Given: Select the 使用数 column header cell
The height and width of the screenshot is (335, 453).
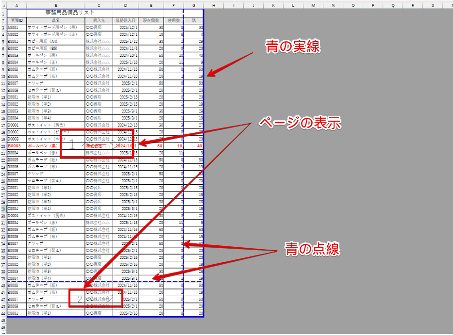Looking at the screenshot, I should coord(174,20).
